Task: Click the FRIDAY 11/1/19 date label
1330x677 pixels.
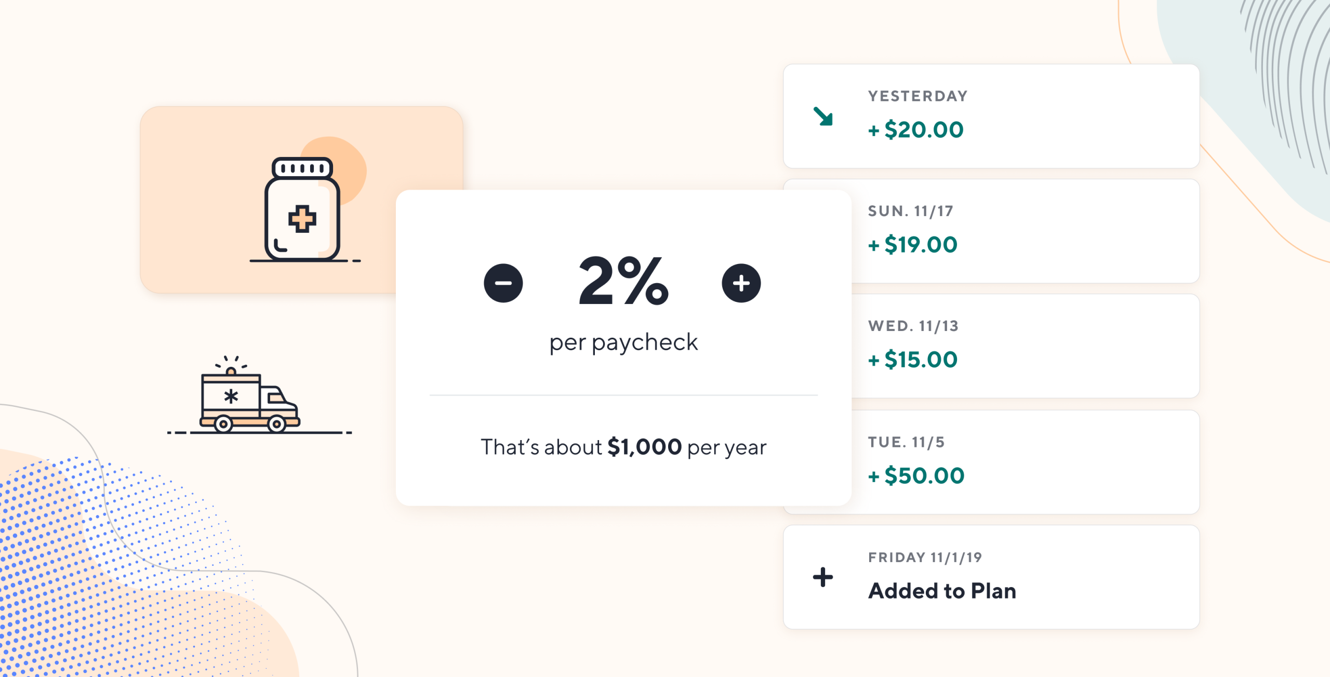Action: [x=925, y=557]
